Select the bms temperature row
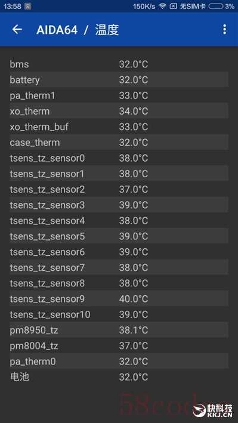Viewport: 238px width, 423px height. [x=119, y=64]
